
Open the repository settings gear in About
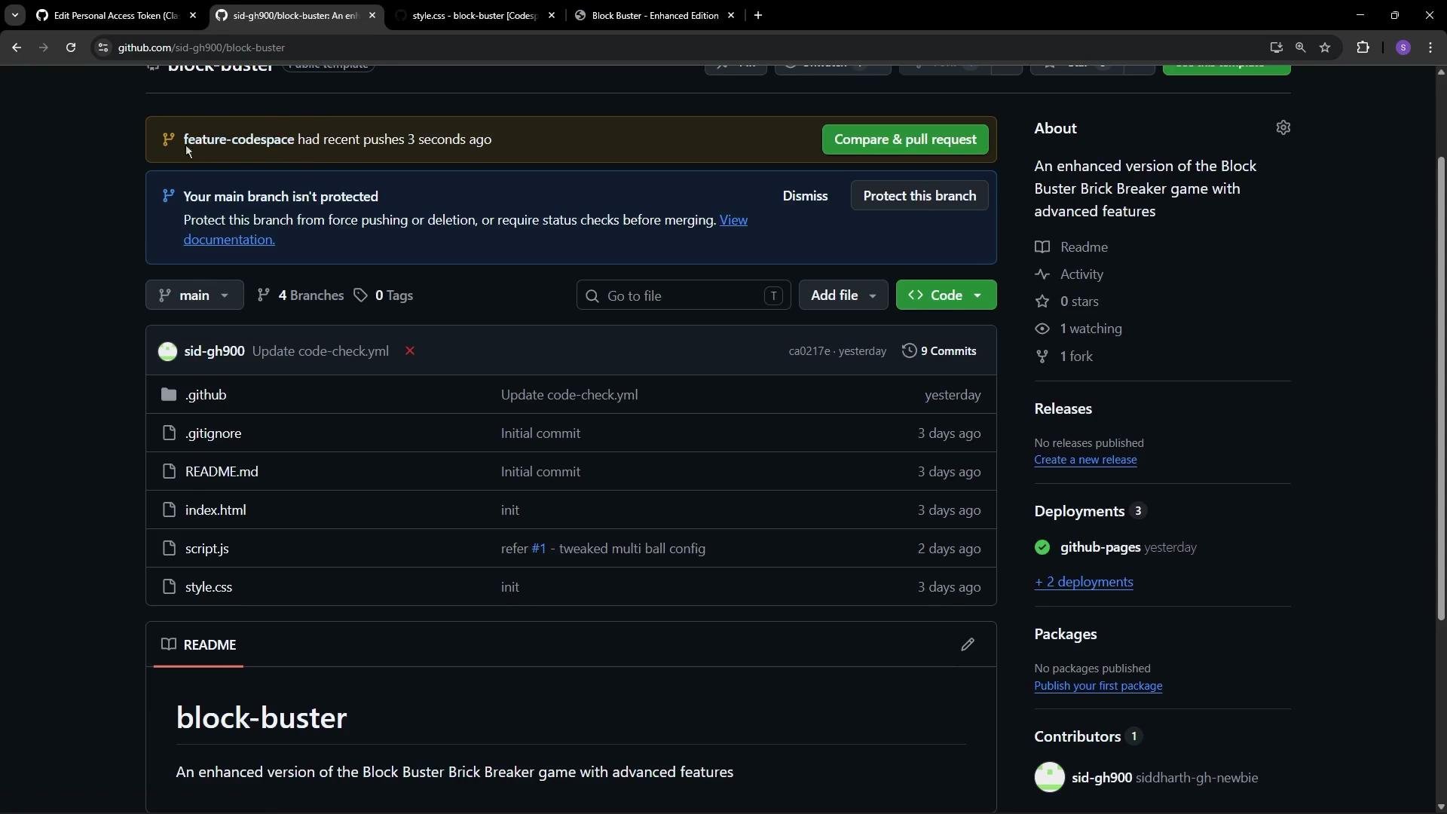coord(1283,127)
